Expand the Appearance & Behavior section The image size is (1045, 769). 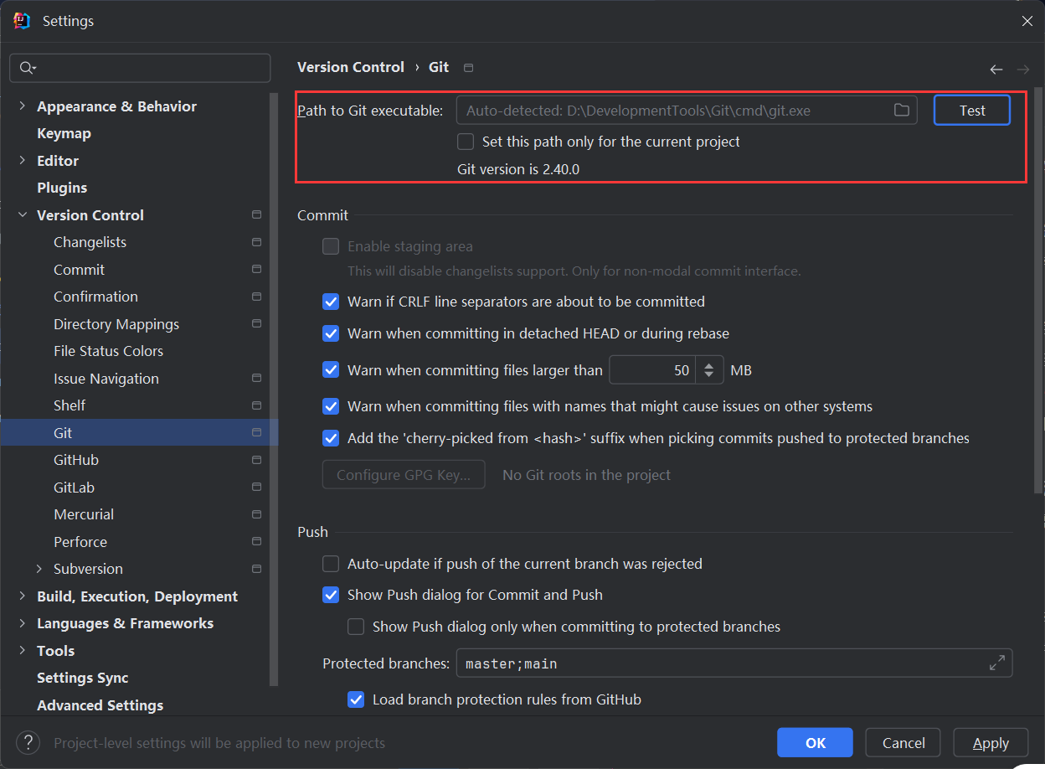[x=23, y=106]
